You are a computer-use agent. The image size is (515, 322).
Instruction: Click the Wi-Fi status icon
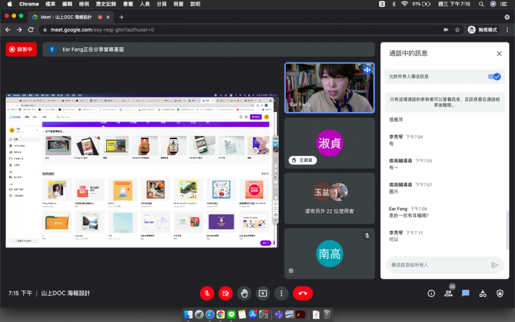pos(405,4)
